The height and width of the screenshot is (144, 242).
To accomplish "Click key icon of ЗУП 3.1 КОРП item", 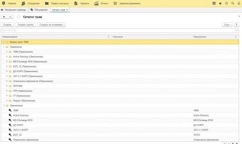I will pos(10,130).
